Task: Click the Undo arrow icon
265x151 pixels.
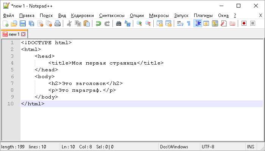Action: pos(98,23)
